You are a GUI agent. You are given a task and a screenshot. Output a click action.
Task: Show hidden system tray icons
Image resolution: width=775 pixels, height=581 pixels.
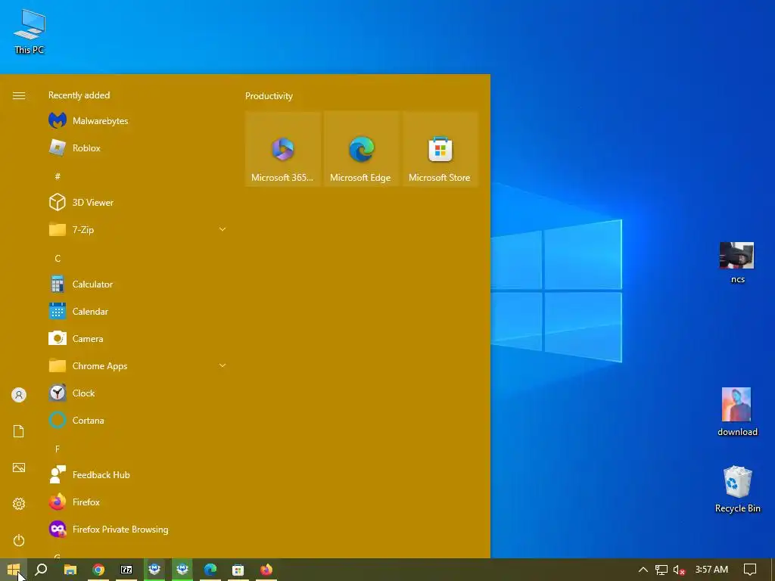[x=643, y=570]
